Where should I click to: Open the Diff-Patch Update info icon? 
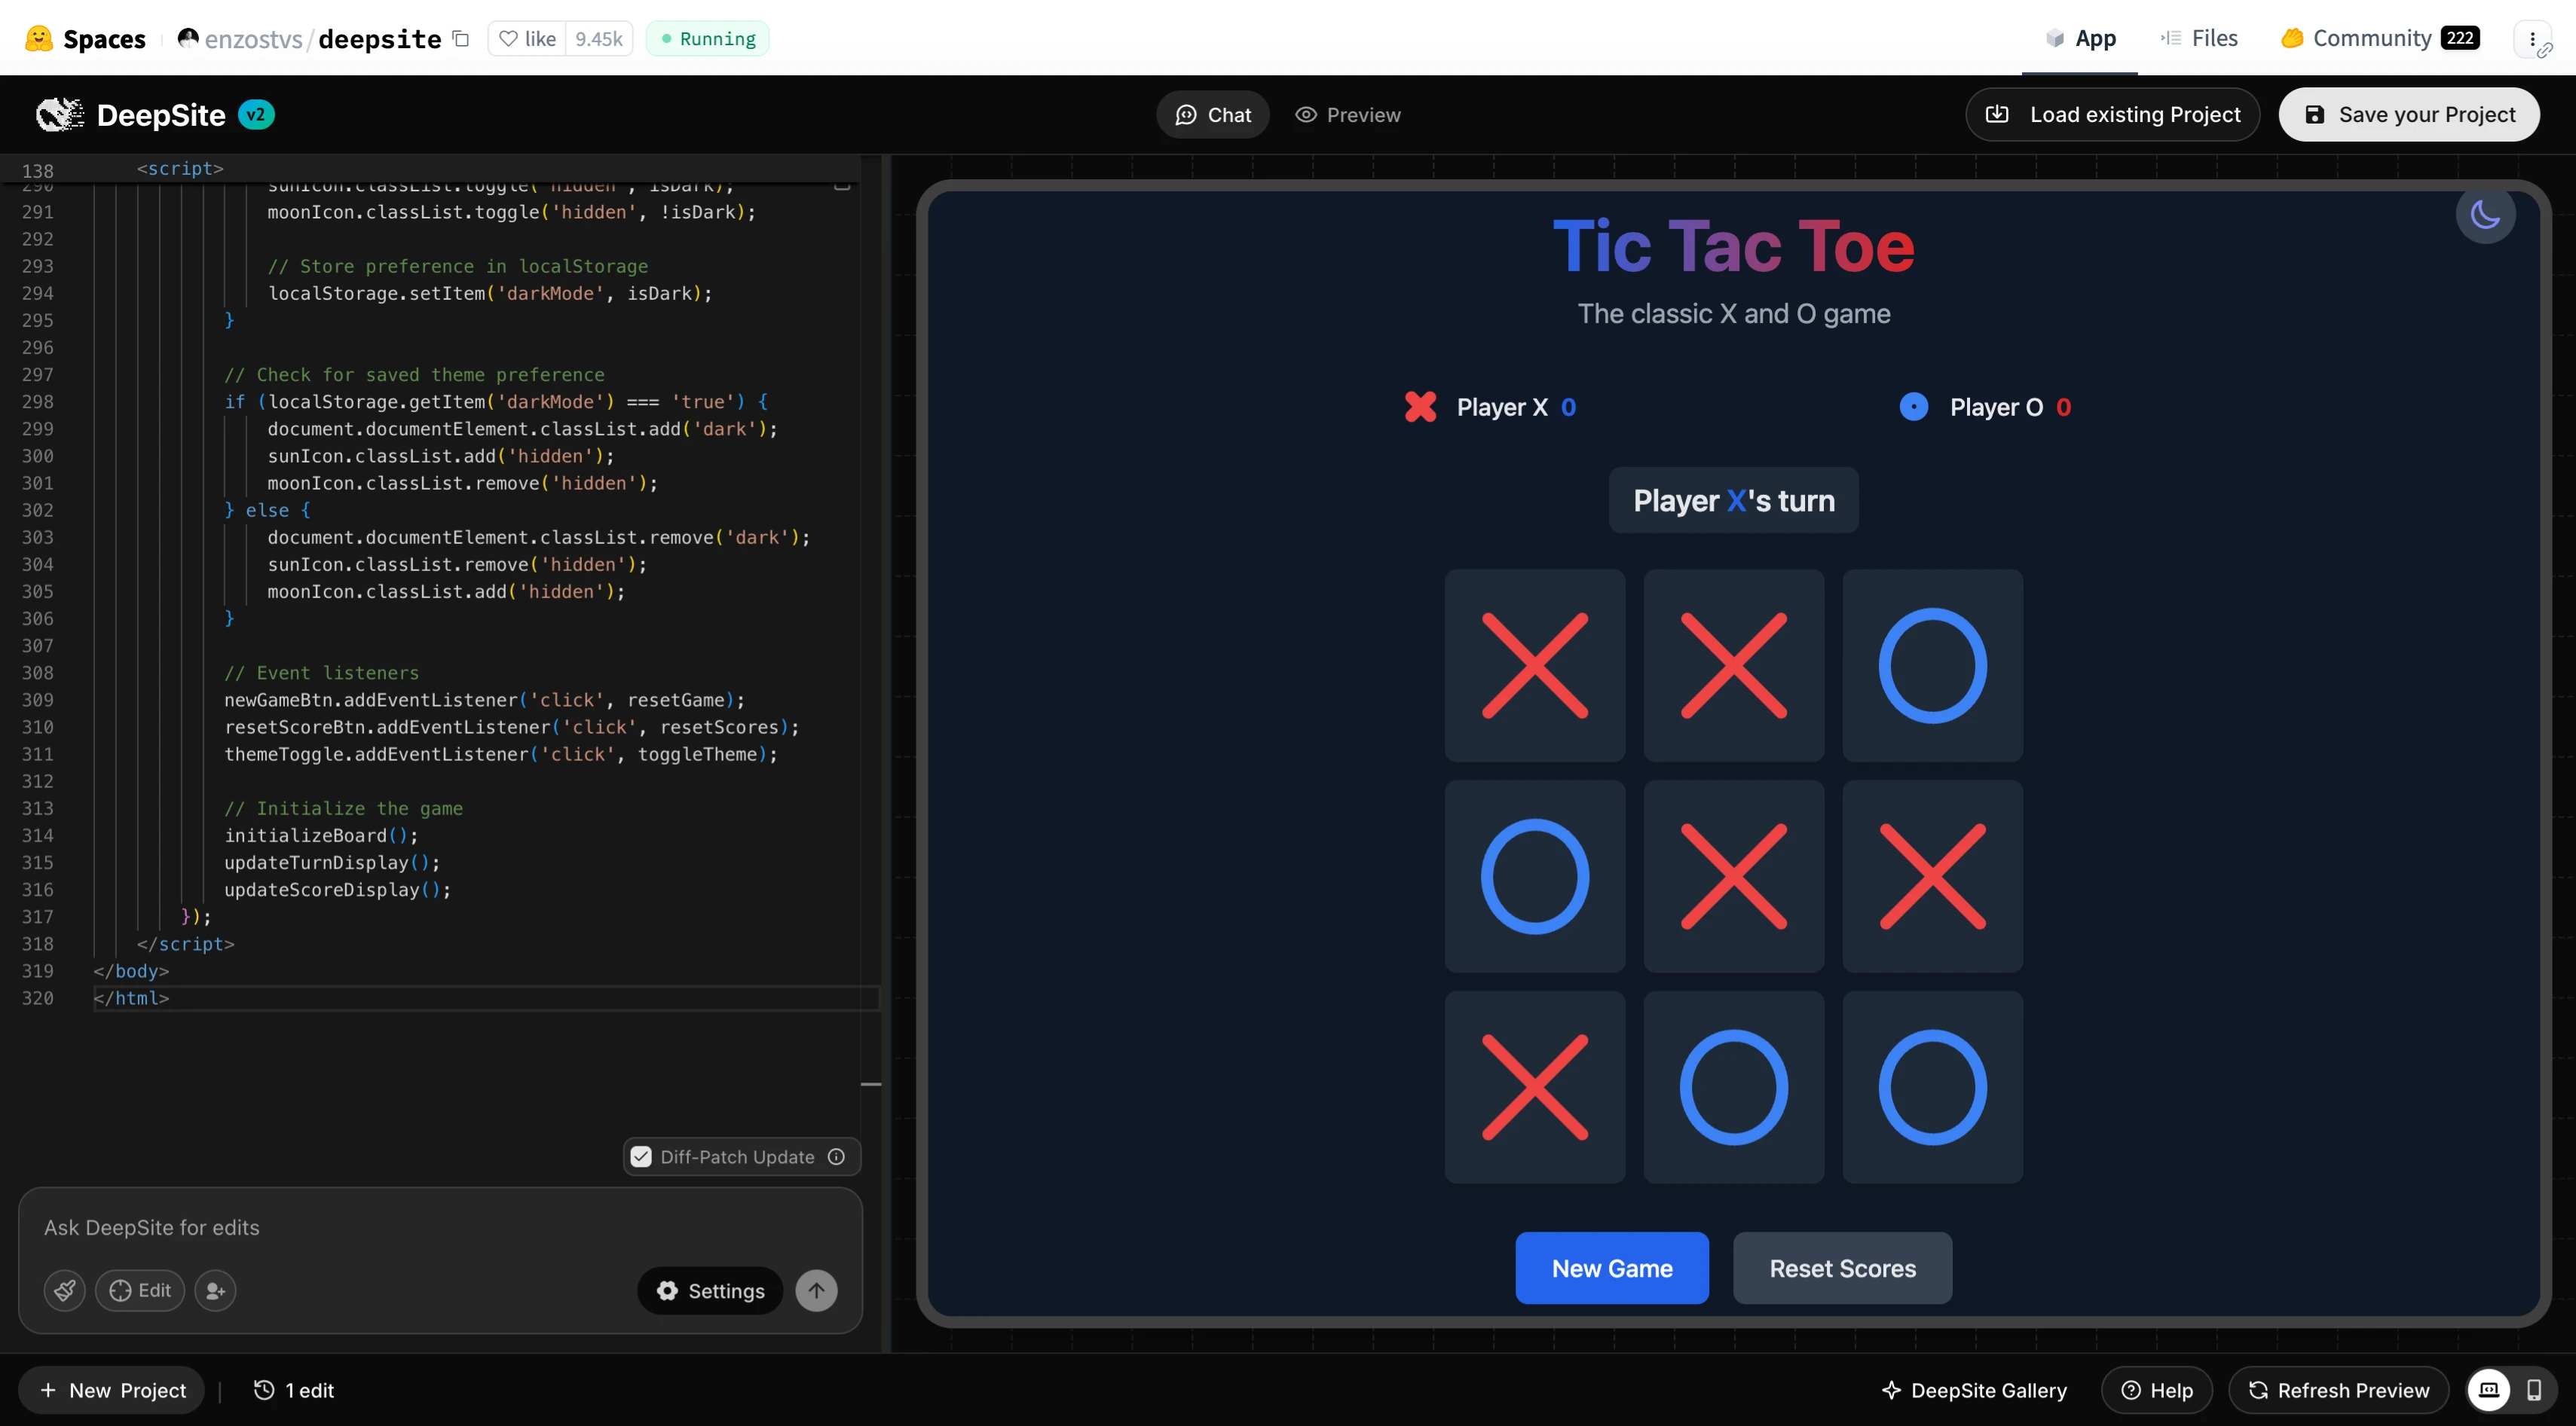click(x=836, y=1156)
